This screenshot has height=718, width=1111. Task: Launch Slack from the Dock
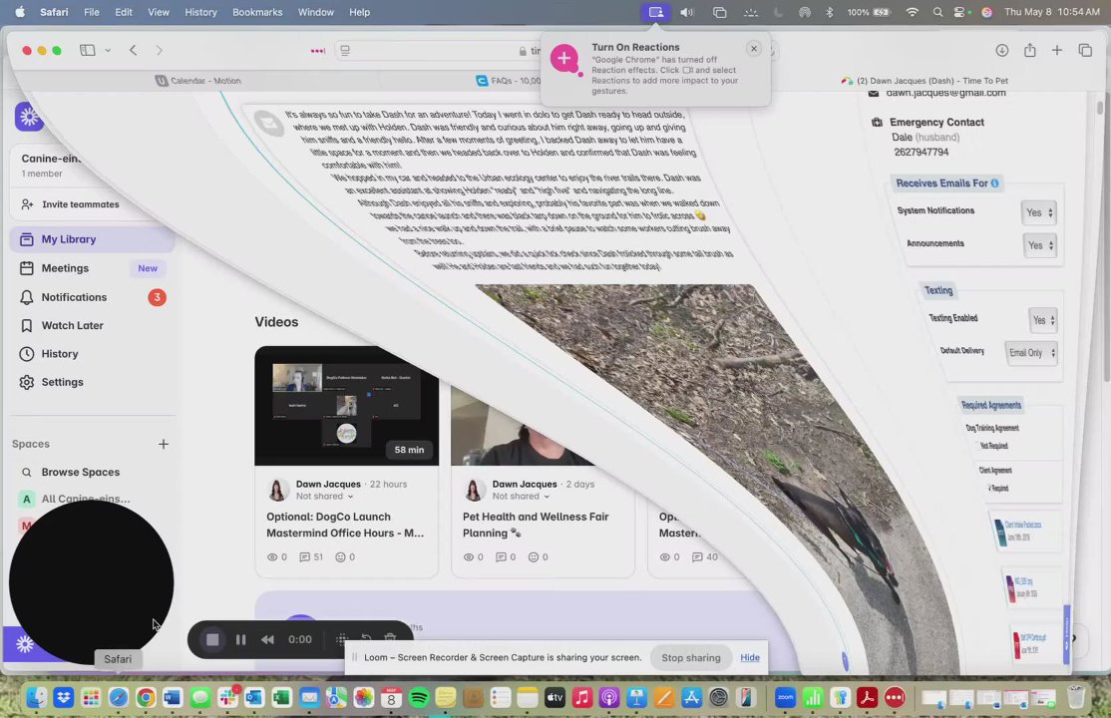click(x=227, y=698)
